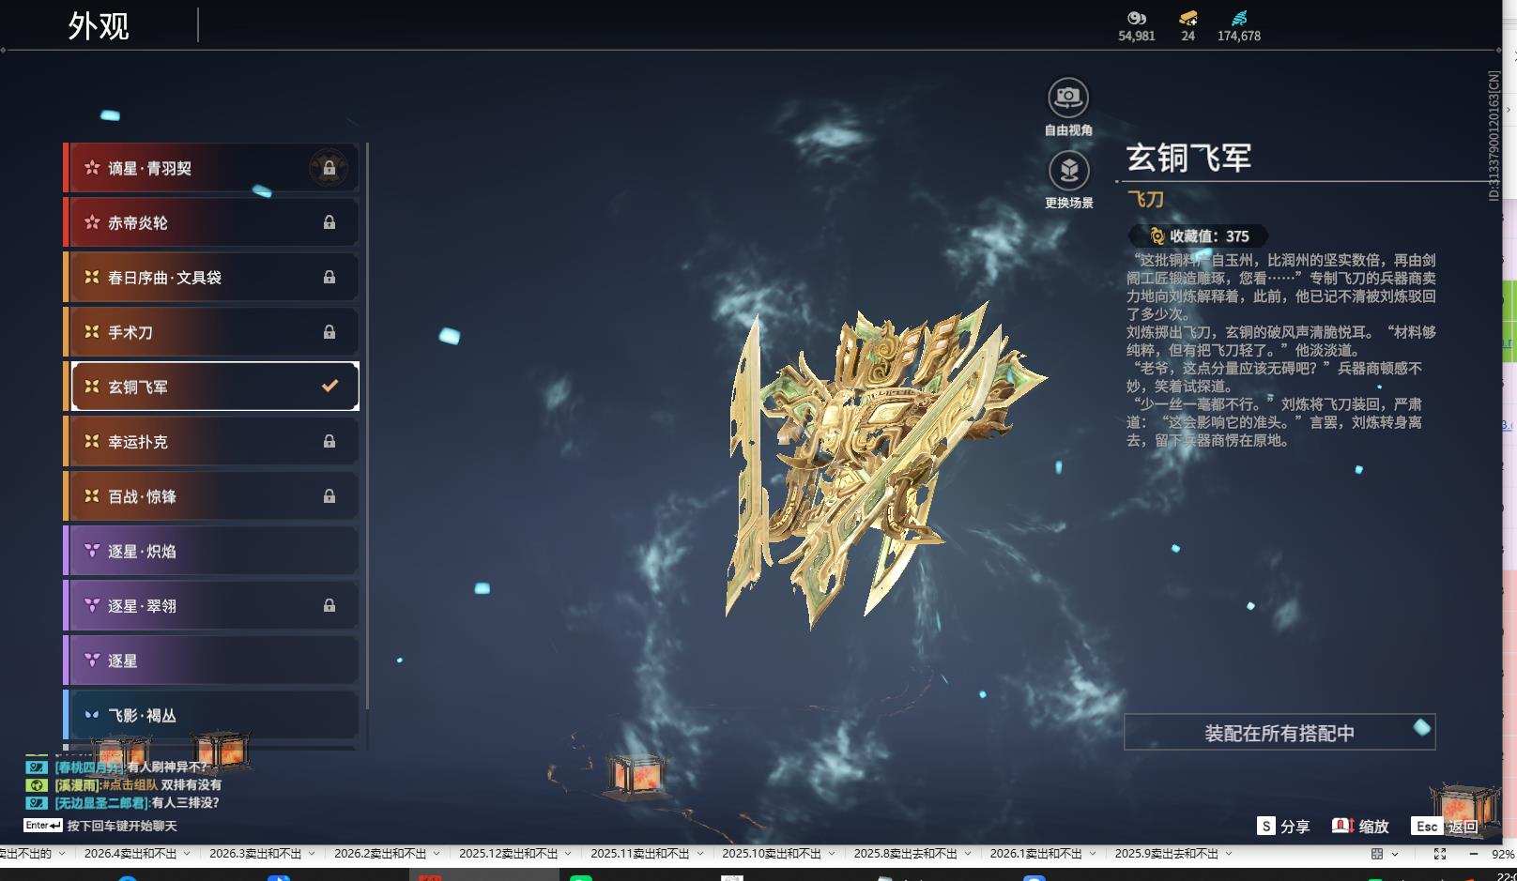This screenshot has height=881, width=1517.
Task: Click the spreadsheet 92% zoom value
Action: tap(1503, 854)
